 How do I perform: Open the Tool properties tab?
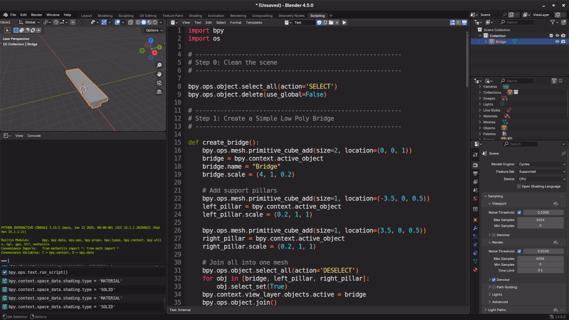tap(475, 154)
